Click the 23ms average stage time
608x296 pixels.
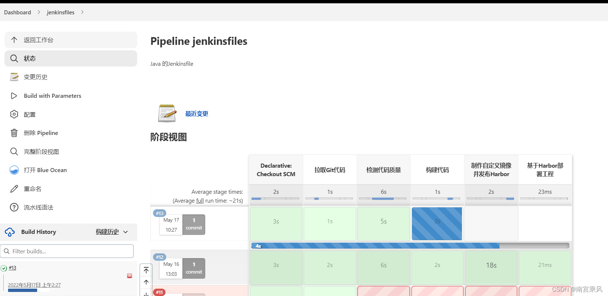(x=545, y=192)
